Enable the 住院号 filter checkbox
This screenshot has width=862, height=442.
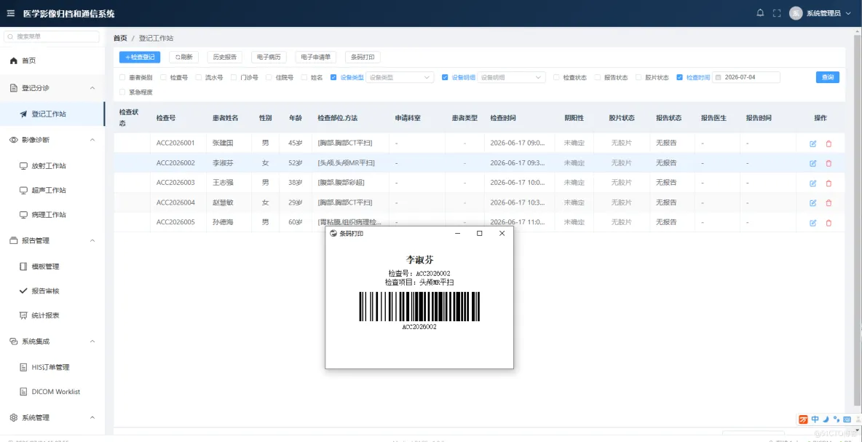[269, 77]
